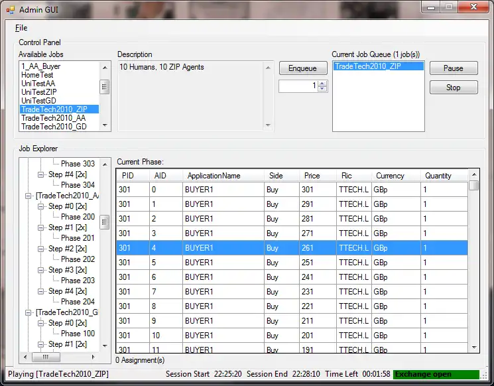
Task: Sort by the Currency column header
Action: 396,176
